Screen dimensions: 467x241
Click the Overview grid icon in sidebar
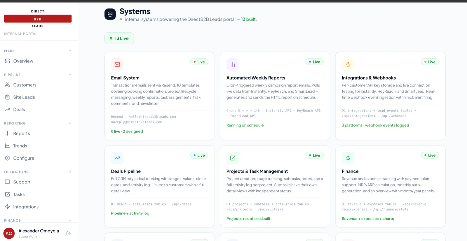click(8, 61)
